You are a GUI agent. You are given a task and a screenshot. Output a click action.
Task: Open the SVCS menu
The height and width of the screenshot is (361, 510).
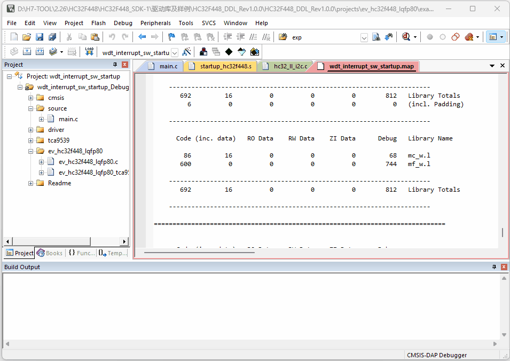208,23
